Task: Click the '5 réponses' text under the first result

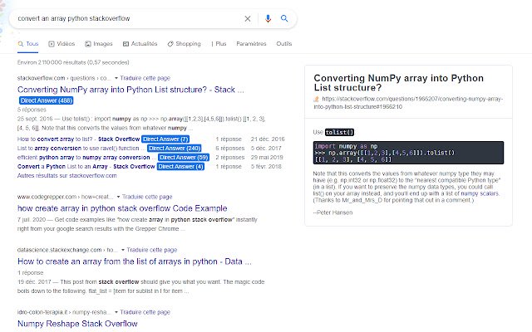Action: (32, 110)
